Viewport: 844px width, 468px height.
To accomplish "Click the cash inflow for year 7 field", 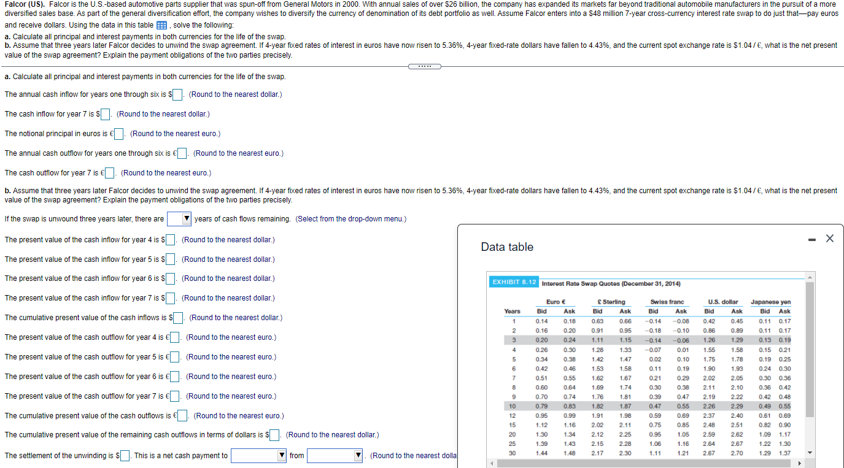I will (x=105, y=114).
